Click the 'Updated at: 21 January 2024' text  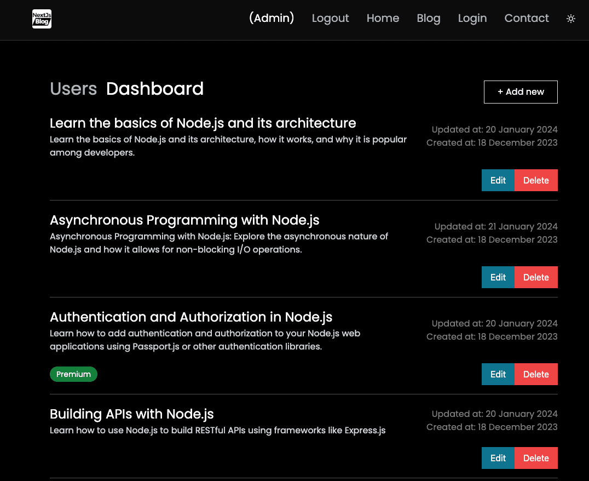pos(496,226)
